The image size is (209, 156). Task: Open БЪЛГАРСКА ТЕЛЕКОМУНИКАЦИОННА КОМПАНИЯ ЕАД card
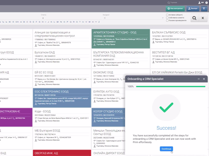point(119,54)
